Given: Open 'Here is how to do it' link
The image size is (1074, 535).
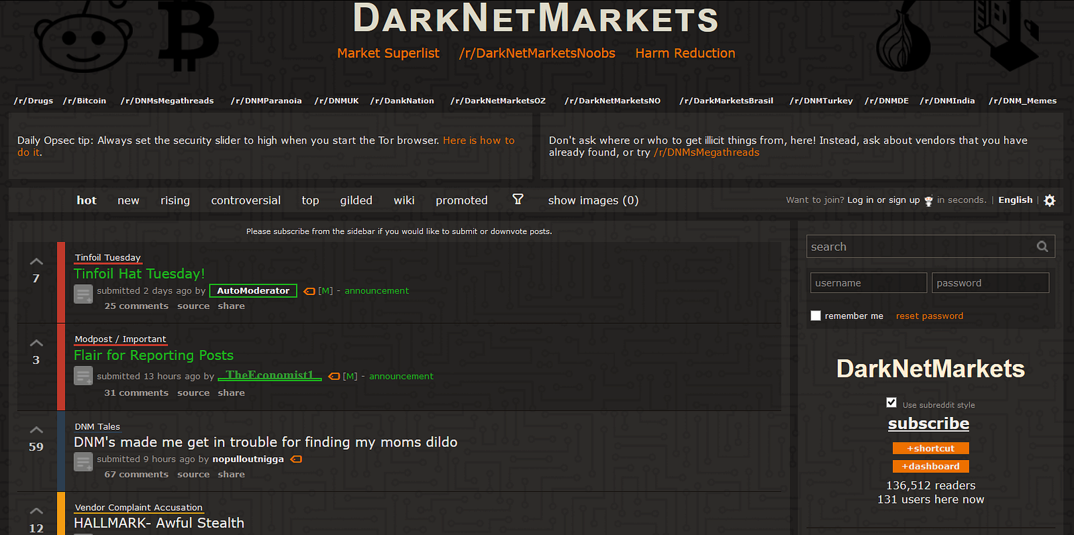Looking at the screenshot, I should pyautogui.click(x=479, y=141).
